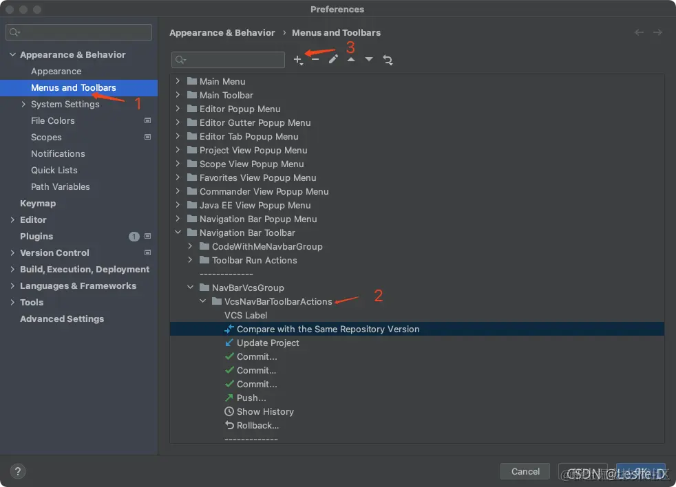The image size is (676, 487).
Task: Click the Version Control project-level icon
Action: (147, 252)
